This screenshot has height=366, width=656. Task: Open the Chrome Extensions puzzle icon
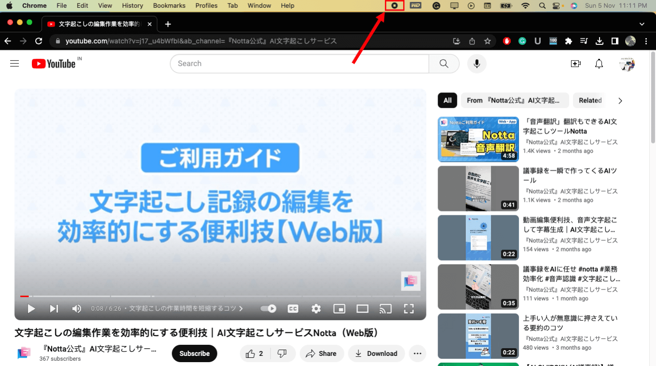tap(569, 41)
